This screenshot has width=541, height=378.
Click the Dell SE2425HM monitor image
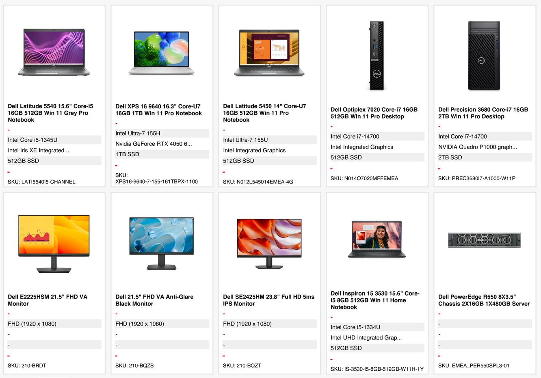[x=269, y=244]
